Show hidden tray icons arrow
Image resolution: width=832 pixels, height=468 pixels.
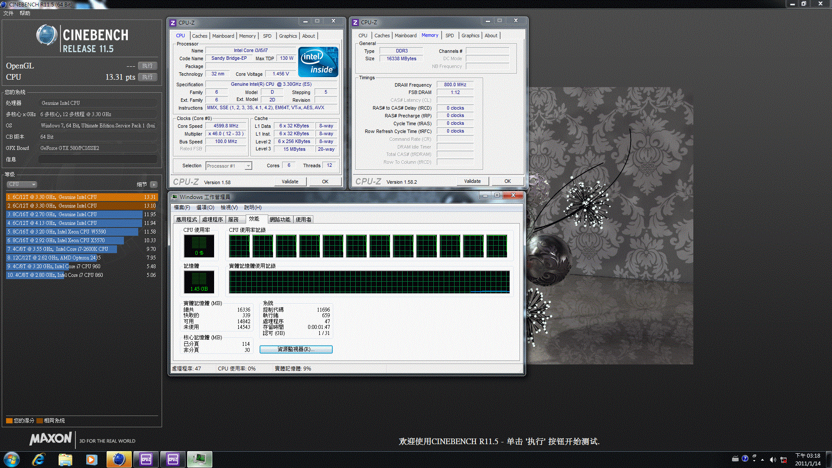coord(762,460)
